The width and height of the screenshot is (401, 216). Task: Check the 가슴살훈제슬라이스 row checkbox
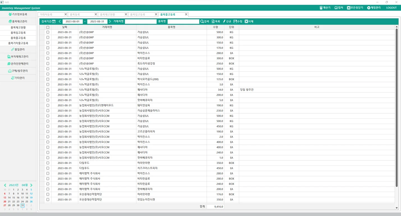pyautogui.click(x=48, y=111)
